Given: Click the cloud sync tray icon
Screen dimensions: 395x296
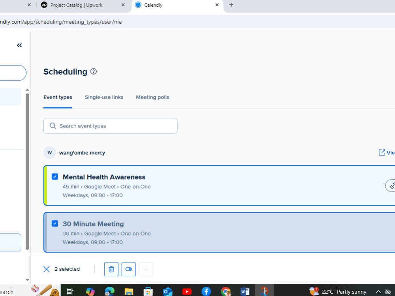Looking at the screenshot, I should point(389,292).
